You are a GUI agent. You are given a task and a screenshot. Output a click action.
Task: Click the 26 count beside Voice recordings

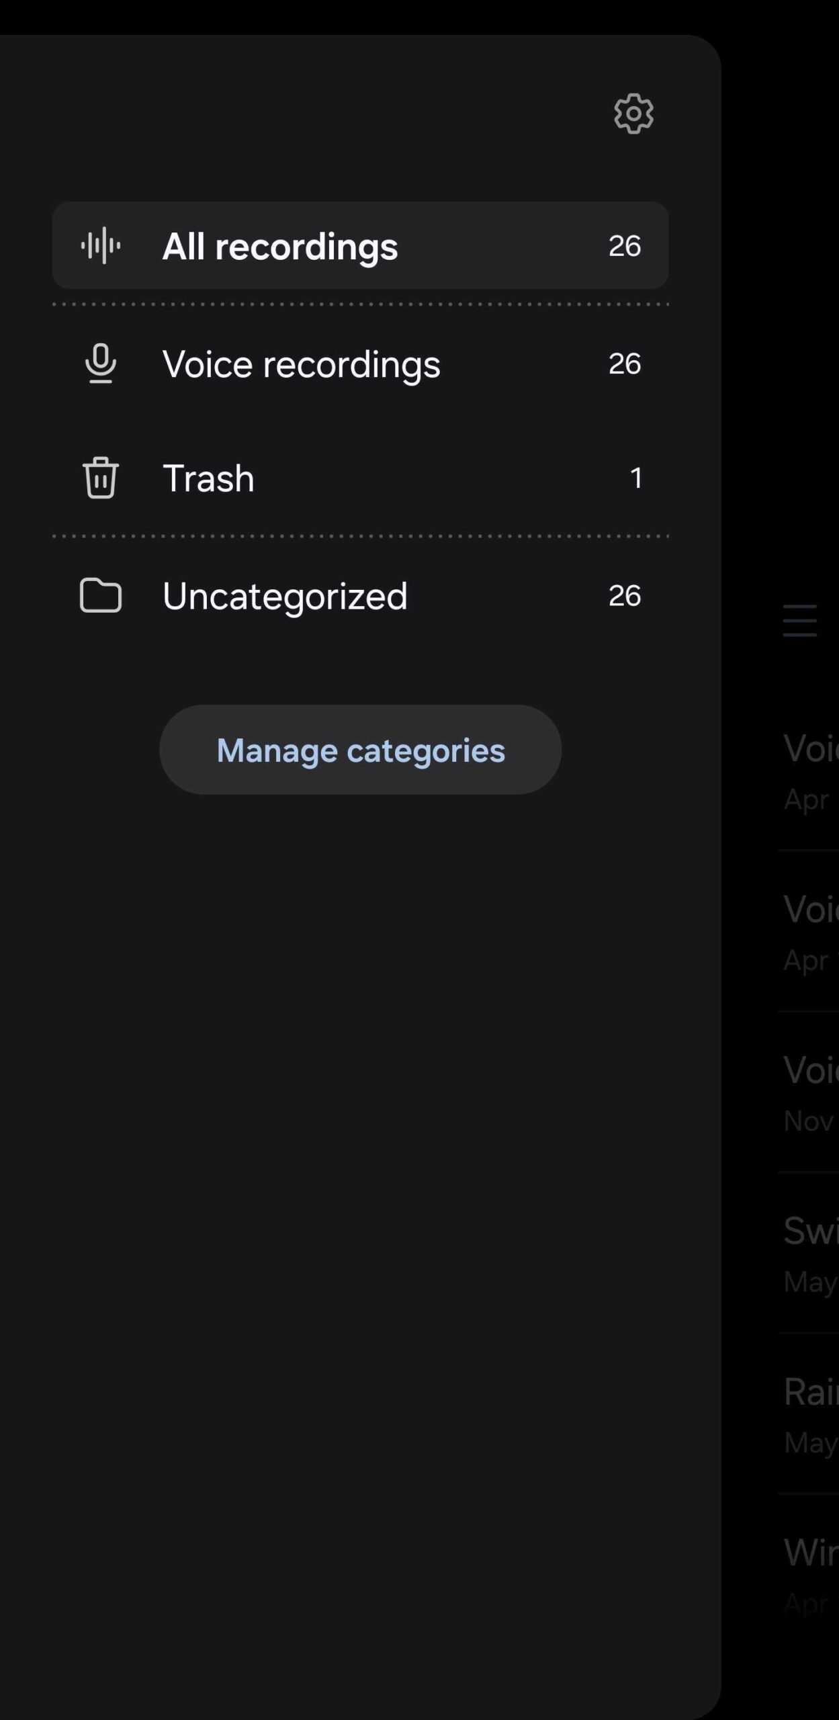[624, 363]
